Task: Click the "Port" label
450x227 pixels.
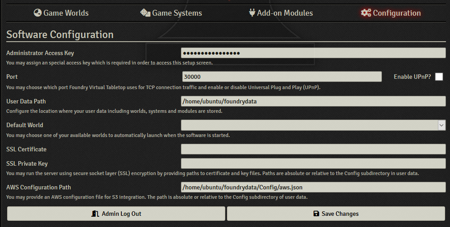Action: tap(12, 77)
